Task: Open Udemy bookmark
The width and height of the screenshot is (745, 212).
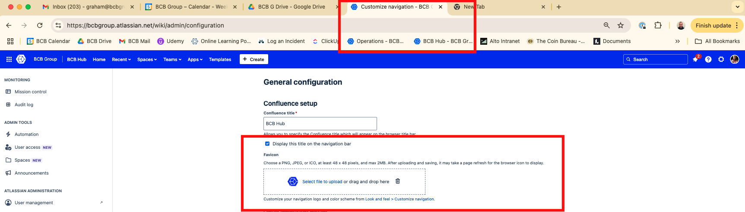Action: click(171, 41)
